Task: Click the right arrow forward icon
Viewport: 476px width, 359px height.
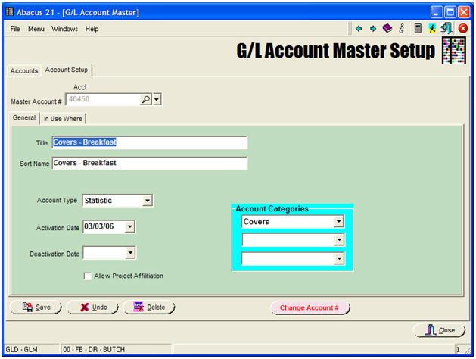Action: click(x=372, y=29)
